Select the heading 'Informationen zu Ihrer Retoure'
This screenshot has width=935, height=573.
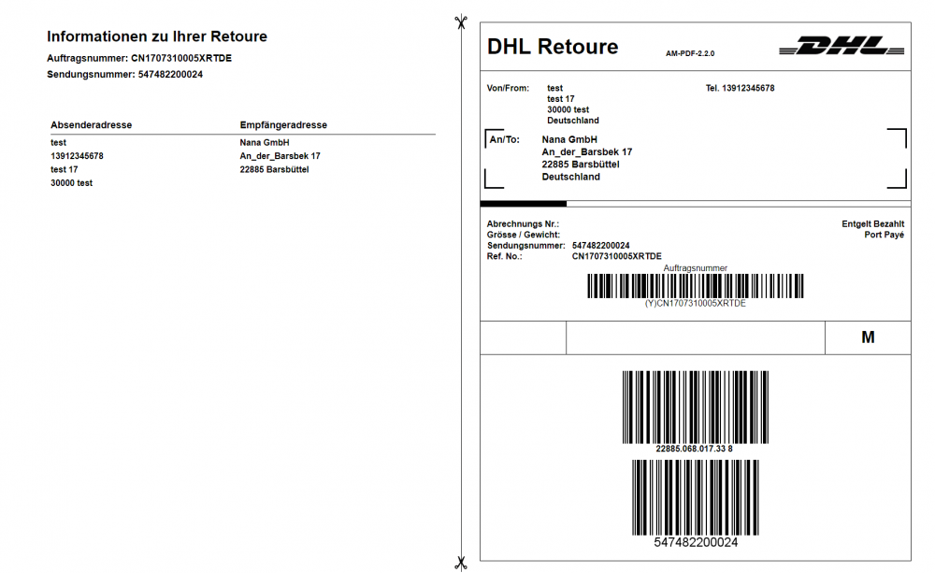(157, 36)
